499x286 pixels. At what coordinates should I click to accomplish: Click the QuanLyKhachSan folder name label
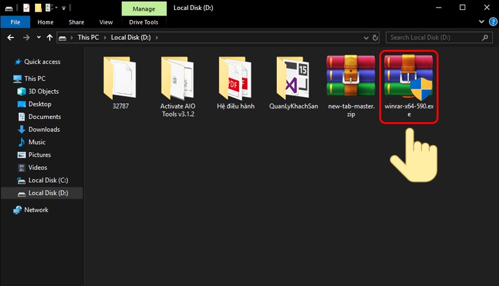pos(293,106)
